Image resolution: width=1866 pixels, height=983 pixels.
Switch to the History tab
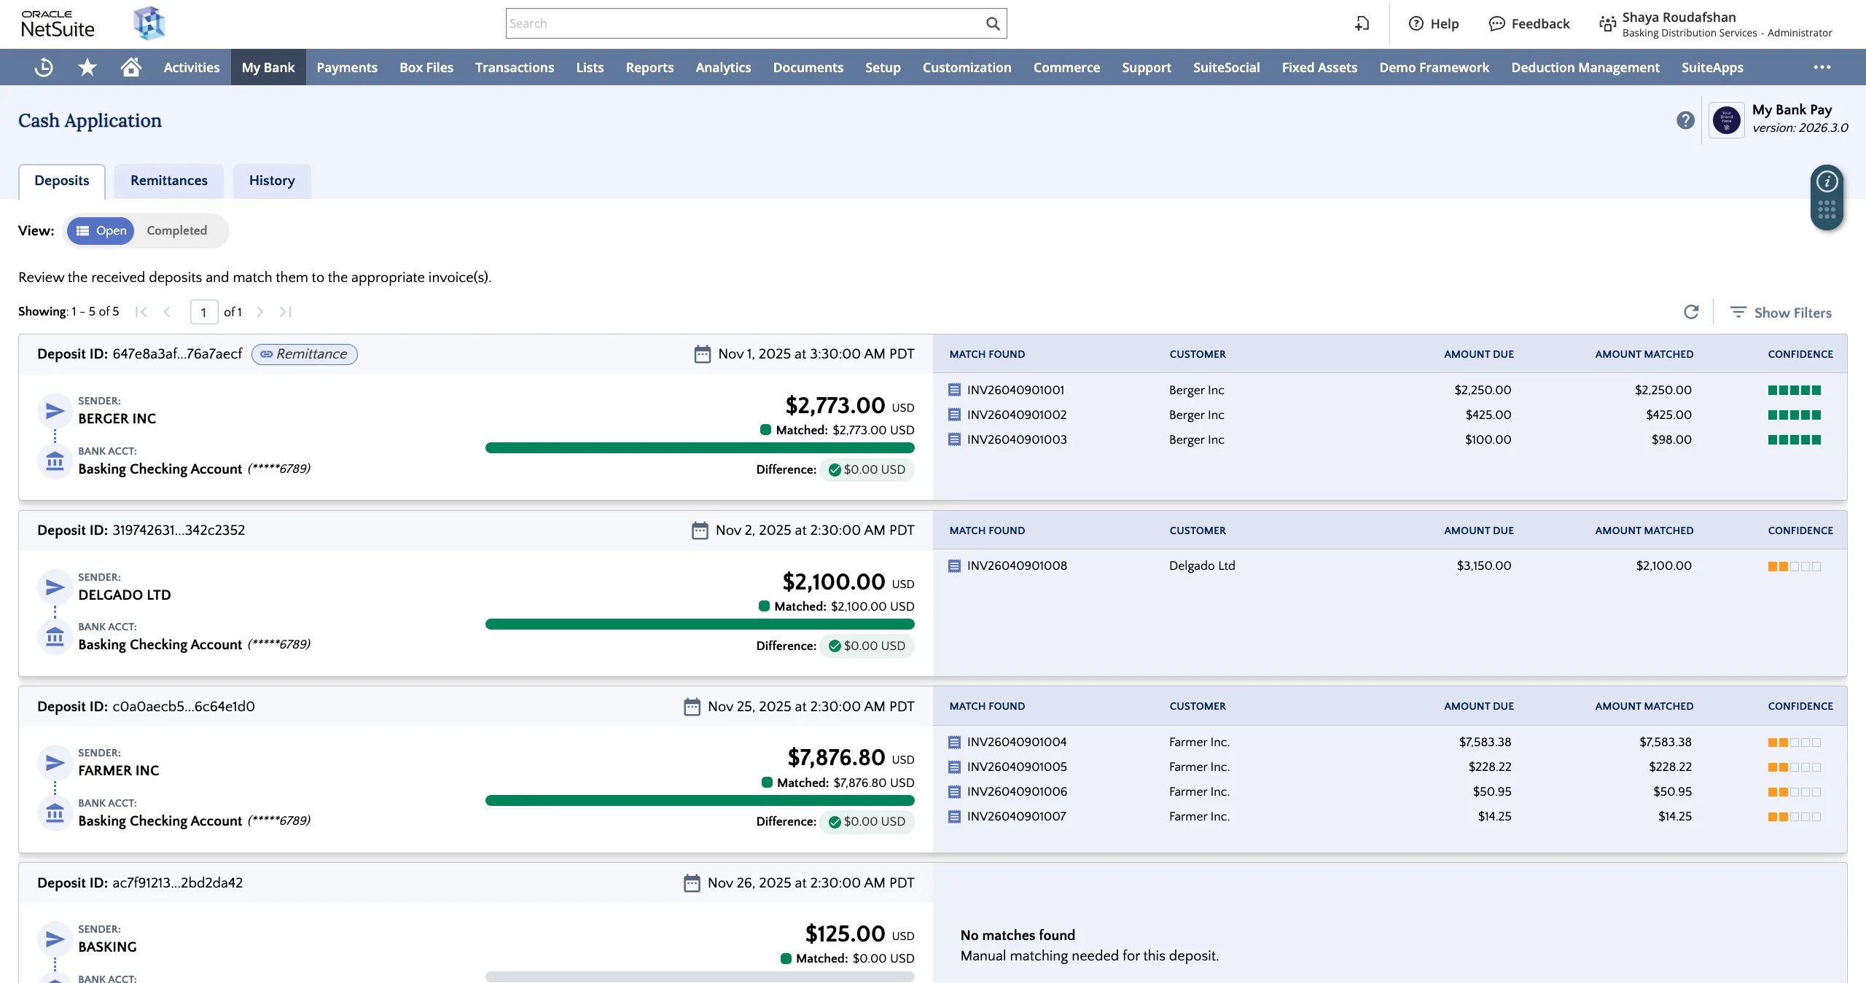click(x=272, y=181)
